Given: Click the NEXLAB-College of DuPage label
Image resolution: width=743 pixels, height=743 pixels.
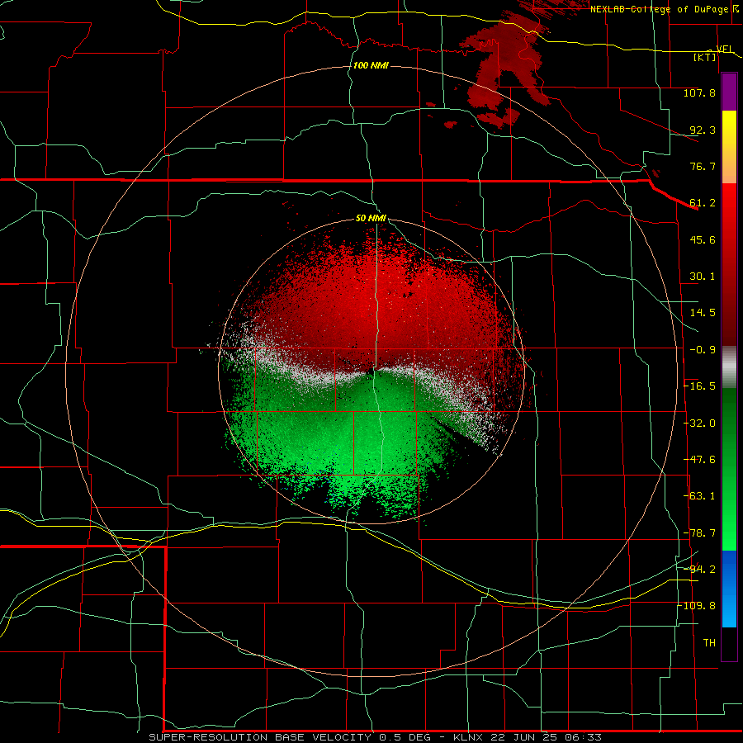Looking at the screenshot, I should [660, 9].
